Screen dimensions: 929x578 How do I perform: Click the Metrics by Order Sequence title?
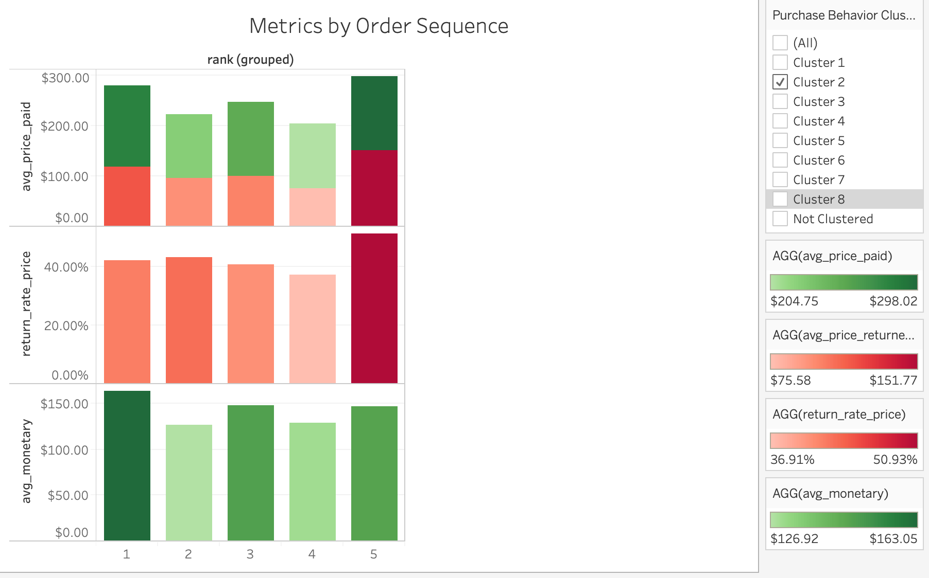(x=379, y=26)
